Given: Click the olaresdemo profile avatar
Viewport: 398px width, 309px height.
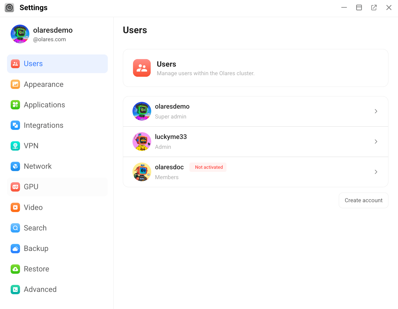Looking at the screenshot, I should 20,34.
